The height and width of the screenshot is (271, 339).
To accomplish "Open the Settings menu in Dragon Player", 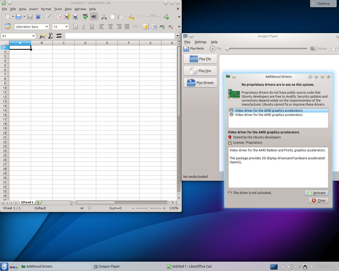I will pyautogui.click(x=200, y=42).
